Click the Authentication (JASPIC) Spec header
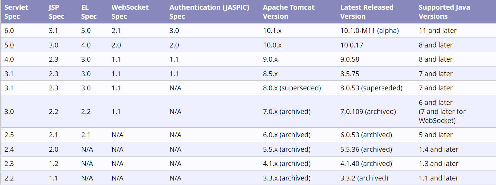The width and height of the screenshot is (496, 185). (x=209, y=12)
